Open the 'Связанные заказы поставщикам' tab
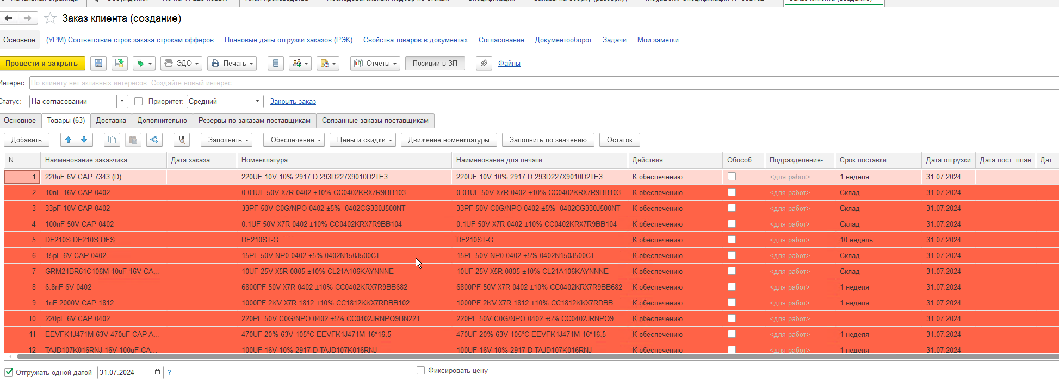 pyautogui.click(x=375, y=121)
